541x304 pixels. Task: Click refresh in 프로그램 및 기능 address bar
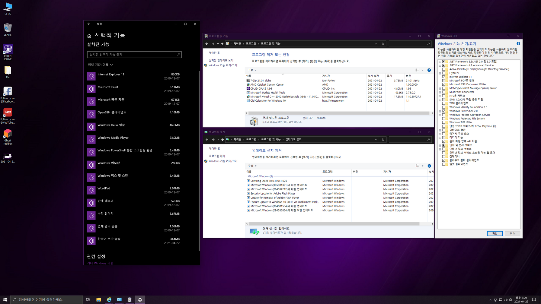[x=383, y=44]
